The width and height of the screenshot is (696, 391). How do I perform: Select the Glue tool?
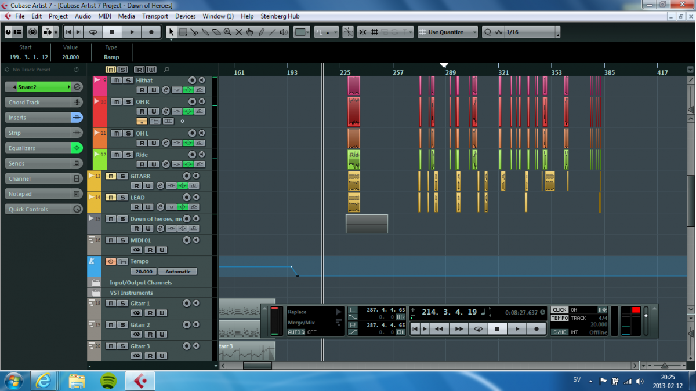point(205,32)
